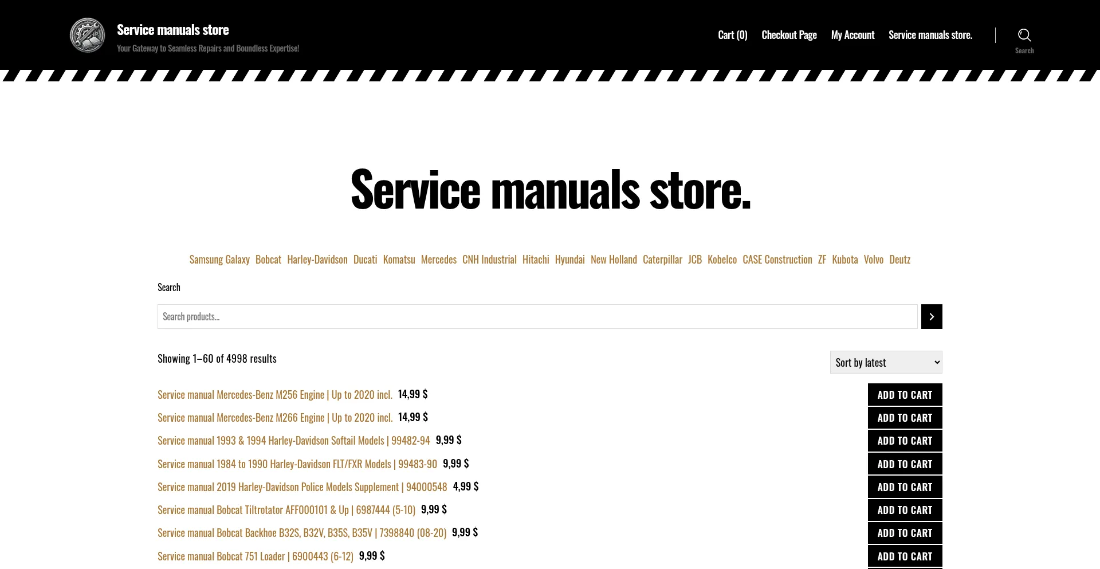1100x569 pixels.
Task: Open the Caterpillar category
Action: [662, 260]
